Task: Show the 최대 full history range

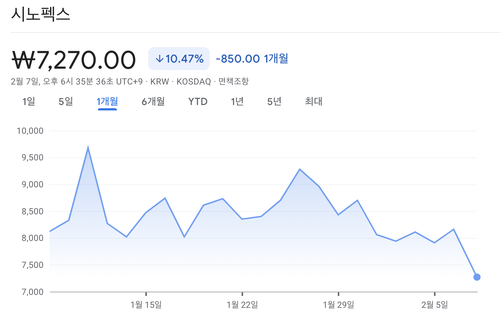Action: click(314, 102)
